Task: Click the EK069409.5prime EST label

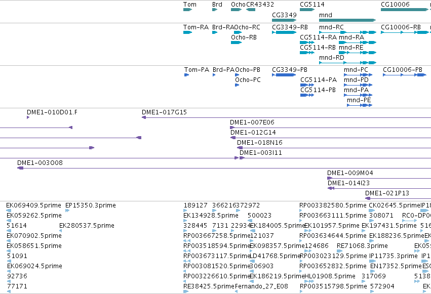Action: pos(33,205)
